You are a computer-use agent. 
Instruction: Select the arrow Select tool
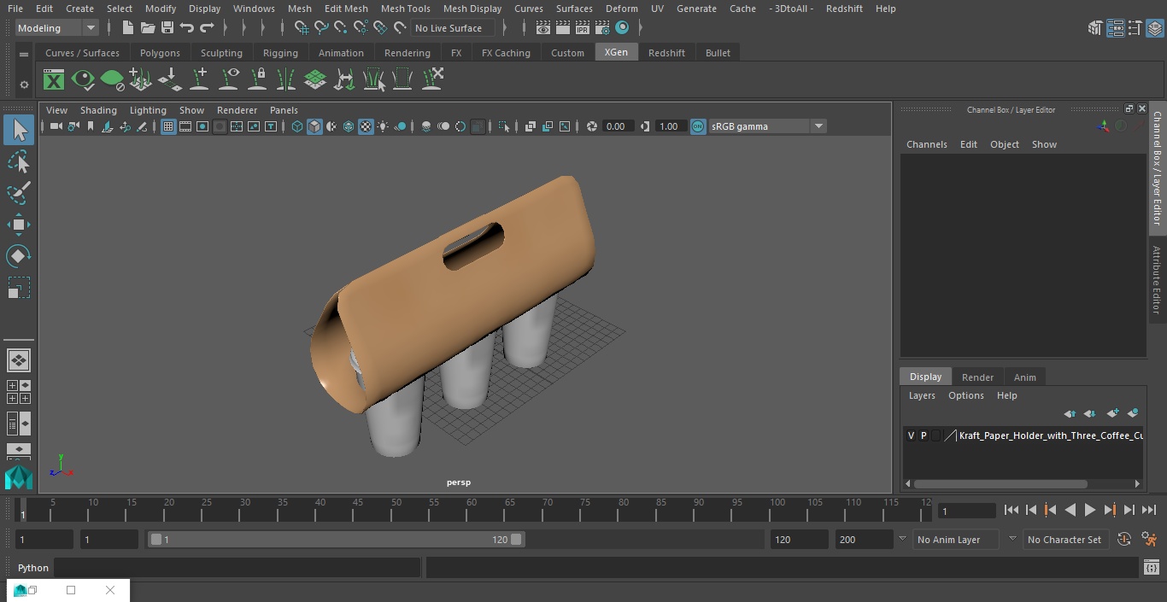point(19,130)
